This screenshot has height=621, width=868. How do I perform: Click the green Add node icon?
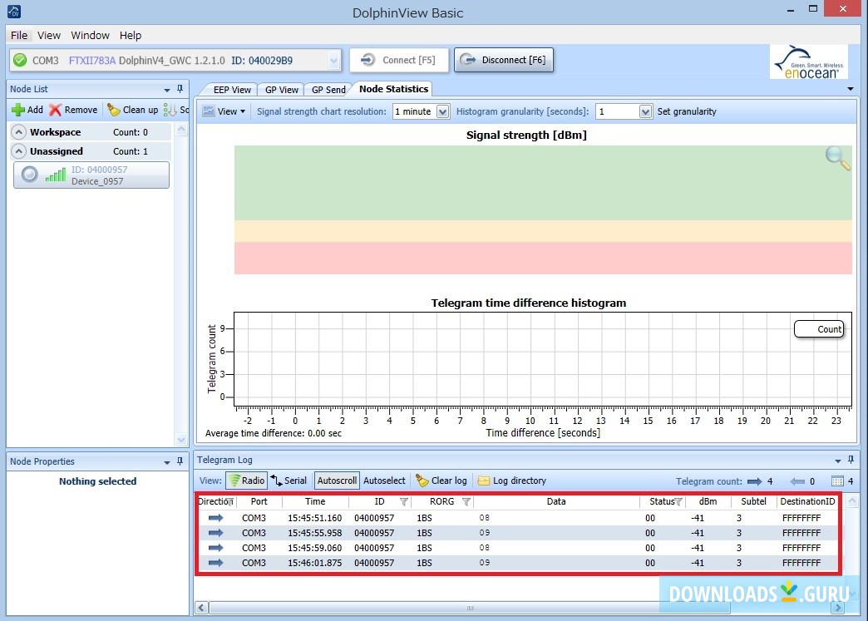(18, 110)
